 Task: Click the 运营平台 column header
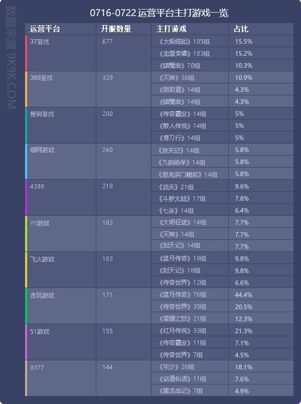(x=61, y=29)
